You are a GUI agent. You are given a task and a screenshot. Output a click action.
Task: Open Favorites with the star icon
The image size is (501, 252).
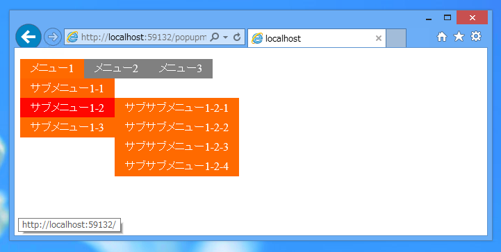459,36
